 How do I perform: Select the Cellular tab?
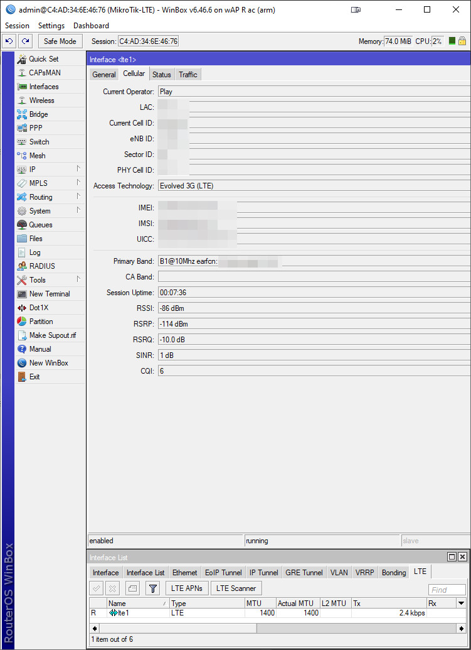(134, 73)
